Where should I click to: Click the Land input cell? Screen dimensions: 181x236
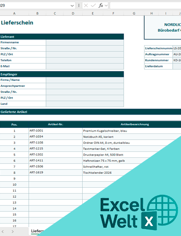click(x=85, y=104)
